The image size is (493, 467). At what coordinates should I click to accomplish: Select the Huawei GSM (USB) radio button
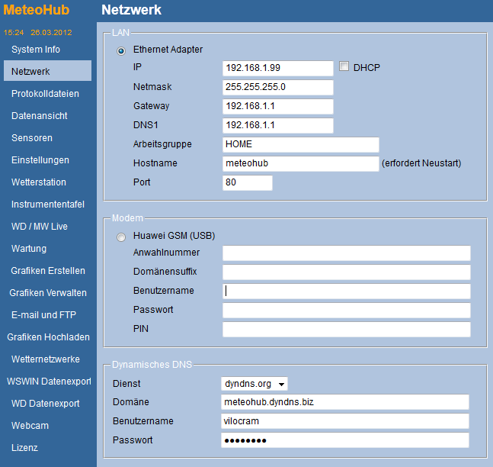pyautogui.click(x=121, y=237)
